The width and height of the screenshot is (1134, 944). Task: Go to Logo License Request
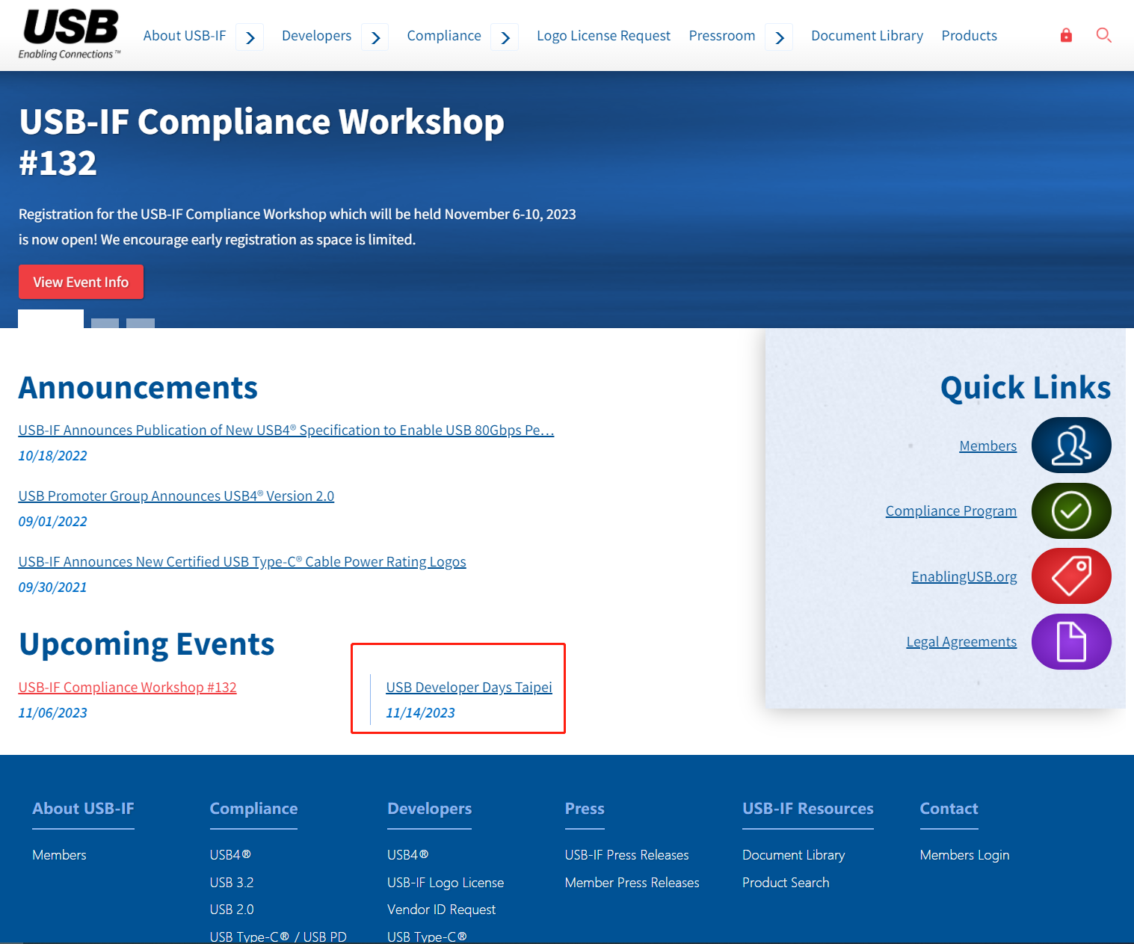pyautogui.click(x=603, y=36)
